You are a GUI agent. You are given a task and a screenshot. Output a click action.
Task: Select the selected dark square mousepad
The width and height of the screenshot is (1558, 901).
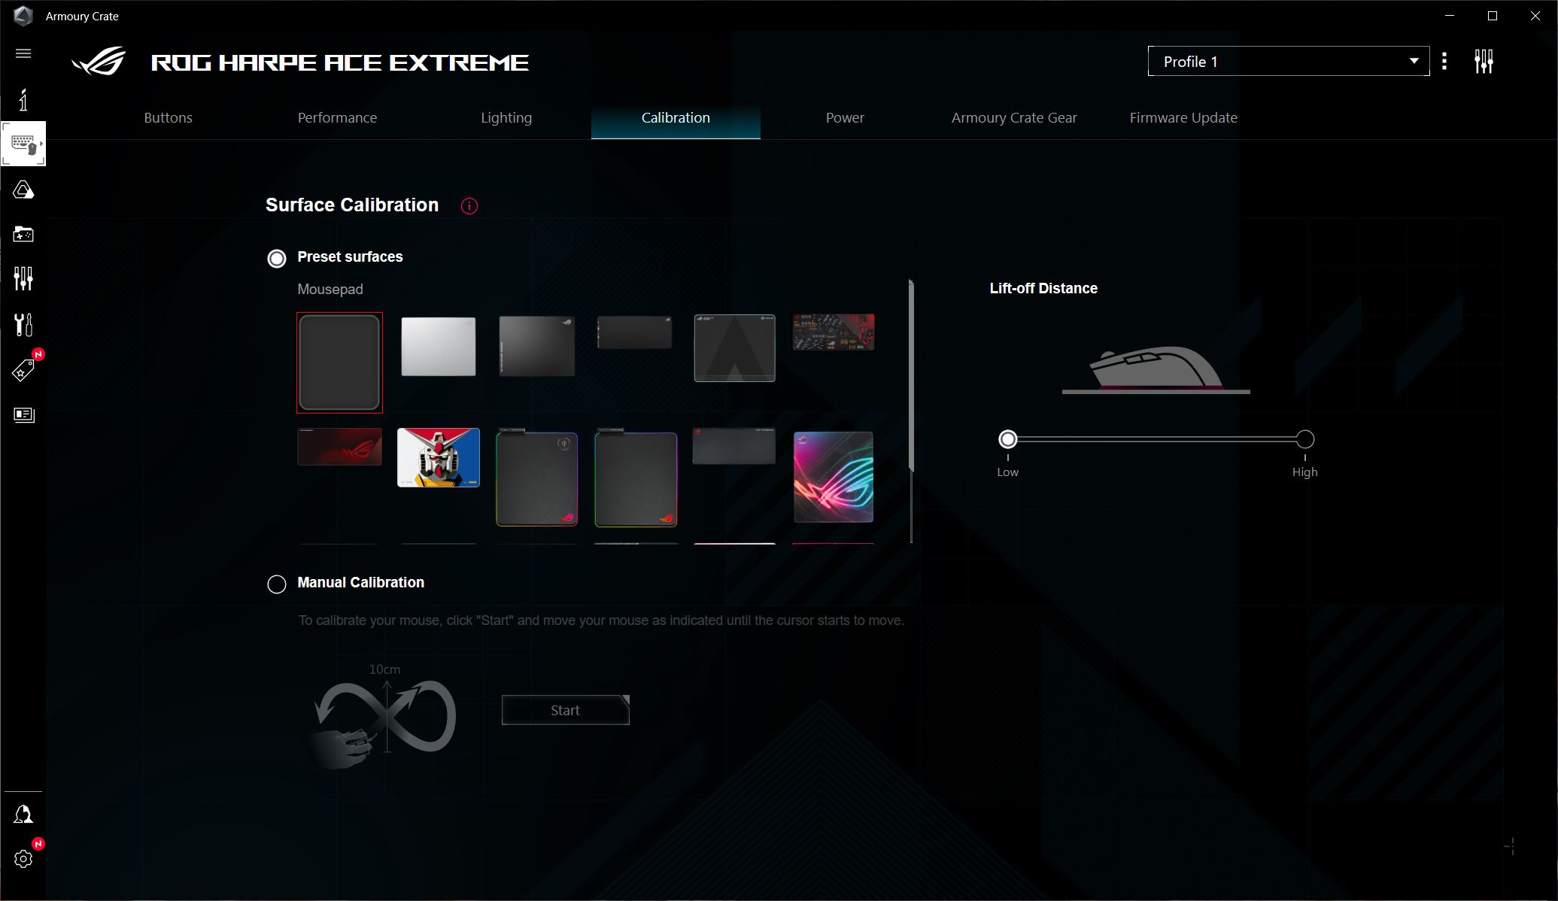pos(339,363)
